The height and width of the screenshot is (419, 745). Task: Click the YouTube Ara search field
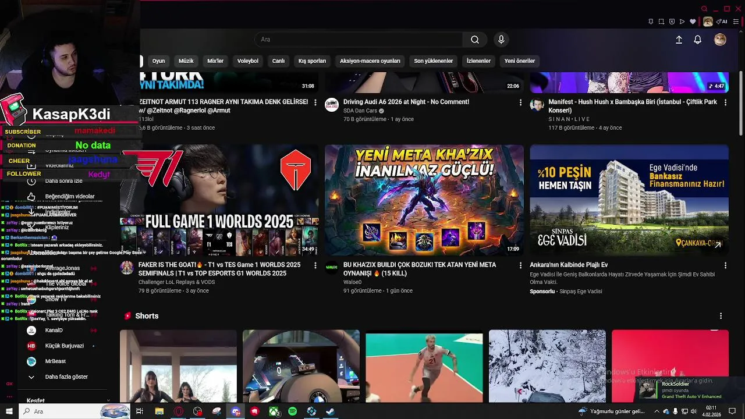pyautogui.click(x=359, y=40)
